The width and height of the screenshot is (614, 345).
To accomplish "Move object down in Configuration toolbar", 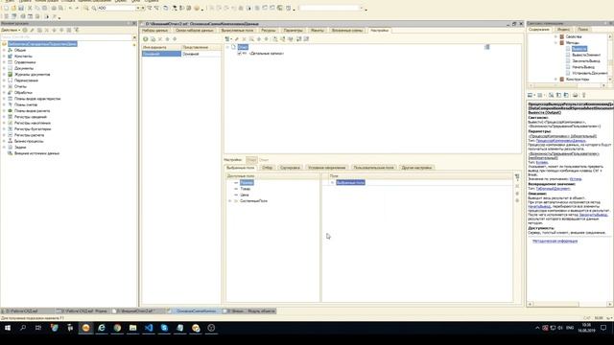I will pyautogui.click(x=61, y=30).
